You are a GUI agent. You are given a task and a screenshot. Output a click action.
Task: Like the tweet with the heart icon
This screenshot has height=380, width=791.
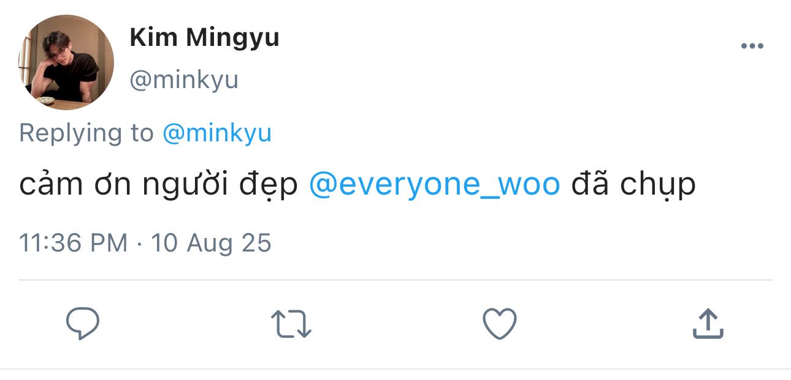pos(500,324)
